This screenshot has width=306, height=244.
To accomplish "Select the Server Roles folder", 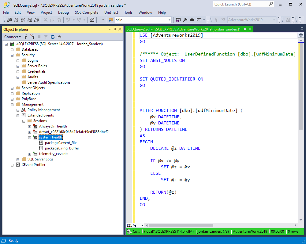I will pos(37,66).
